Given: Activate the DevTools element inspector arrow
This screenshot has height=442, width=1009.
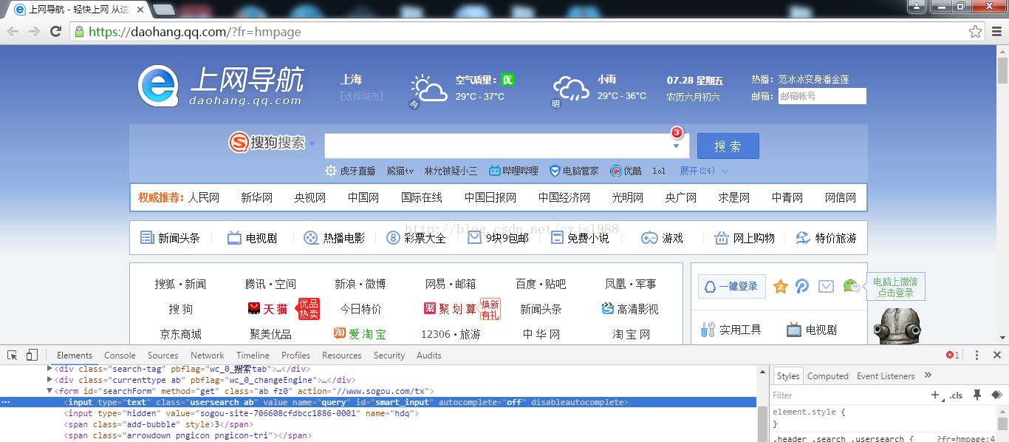Looking at the screenshot, I should [x=13, y=355].
